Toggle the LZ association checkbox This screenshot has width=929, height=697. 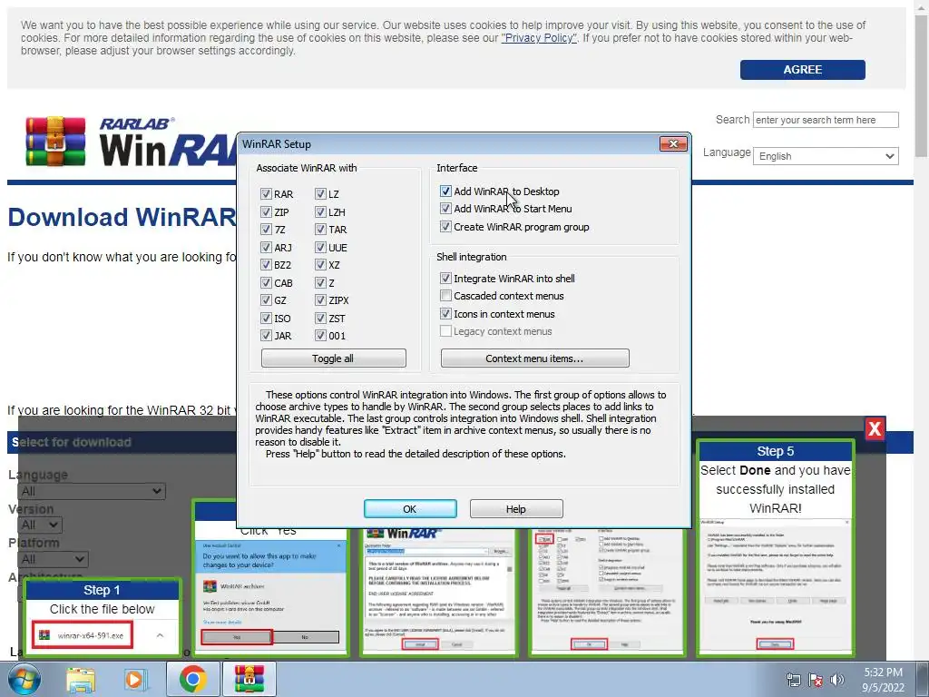(320, 194)
